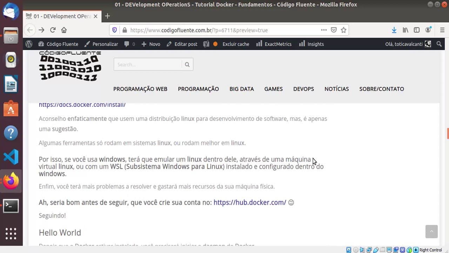
Task: Focus the site Search field
Action: pos(148,64)
